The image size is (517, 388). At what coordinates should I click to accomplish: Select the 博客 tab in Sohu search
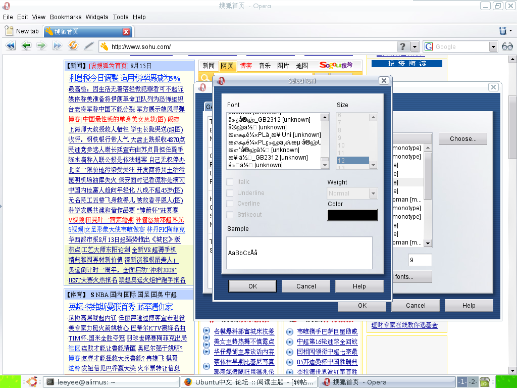(x=246, y=66)
